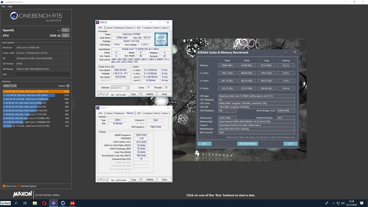Screen dimensions: 368x207
Task: Open the Socket #1 selection dropdown
Action: tap(120, 88)
